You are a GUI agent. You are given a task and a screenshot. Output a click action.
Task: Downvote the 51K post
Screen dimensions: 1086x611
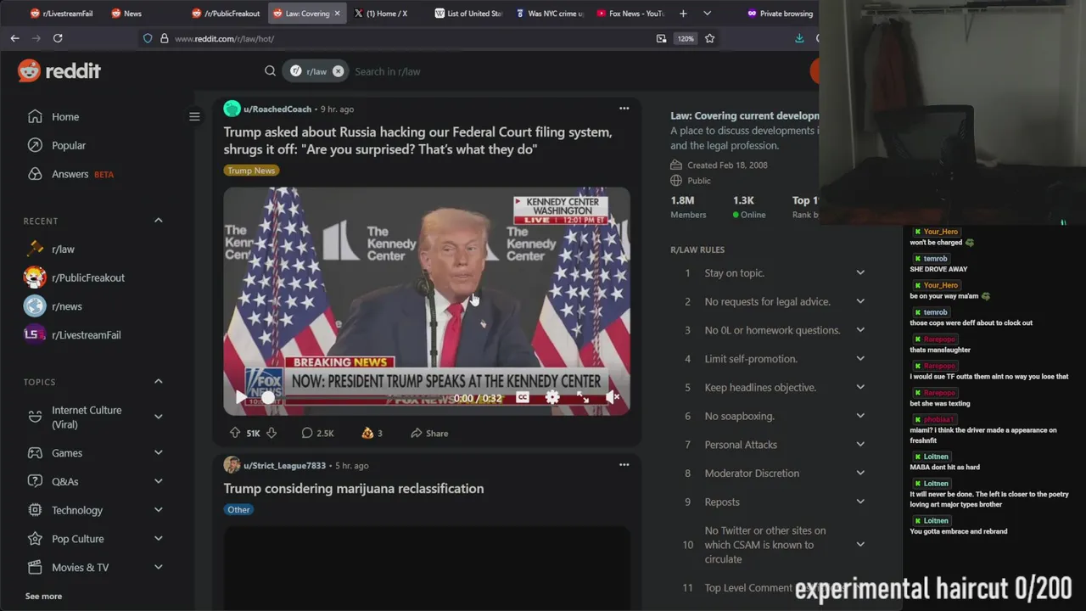(271, 433)
